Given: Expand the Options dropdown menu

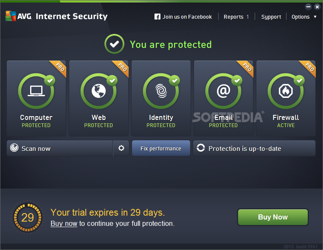Looking at the screenshot, I should 303,17.
